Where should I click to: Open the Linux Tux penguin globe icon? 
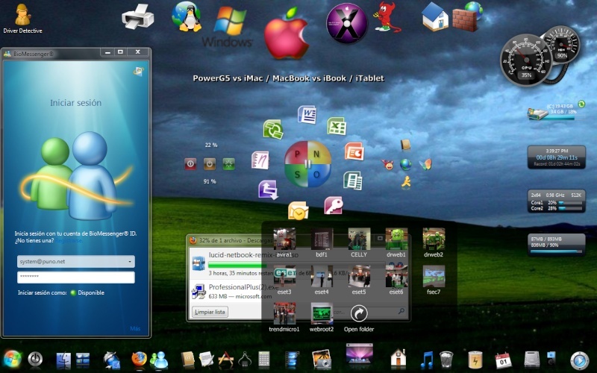(186, 16)
